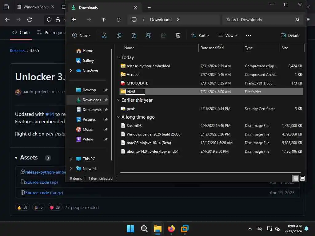The image size is (315, 236).
Task: Open Desktop in navigation pane
Action: (x=89, y=90)
